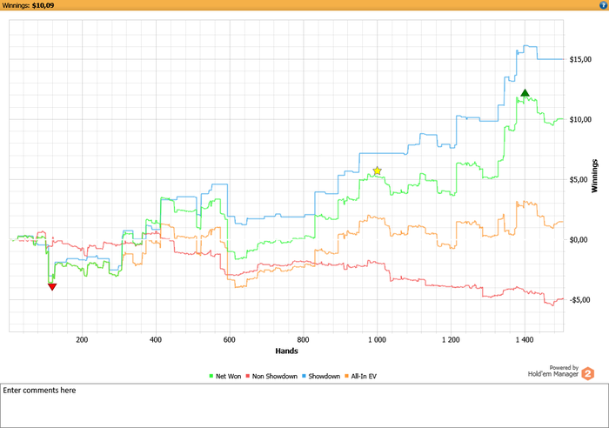
Task: Click the 1 000 hands axis label
Action: [377, 340]
